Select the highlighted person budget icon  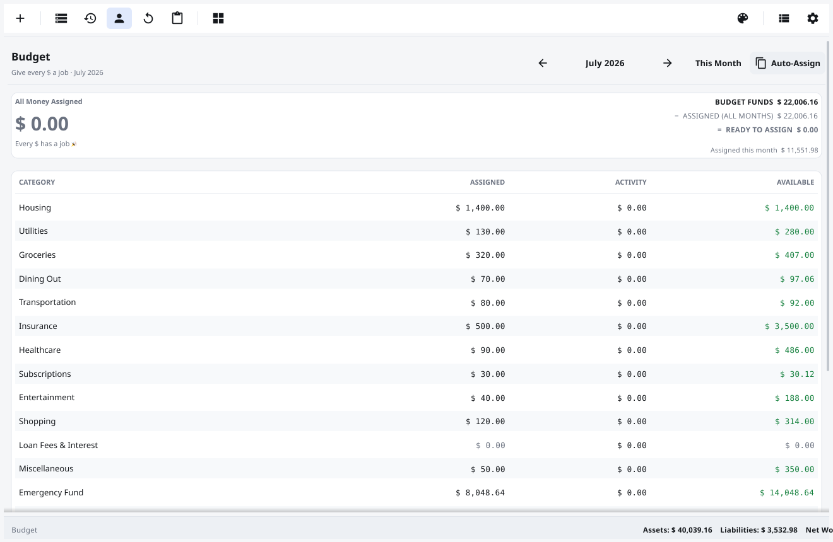pyautogui.click(x=119, y=18)
